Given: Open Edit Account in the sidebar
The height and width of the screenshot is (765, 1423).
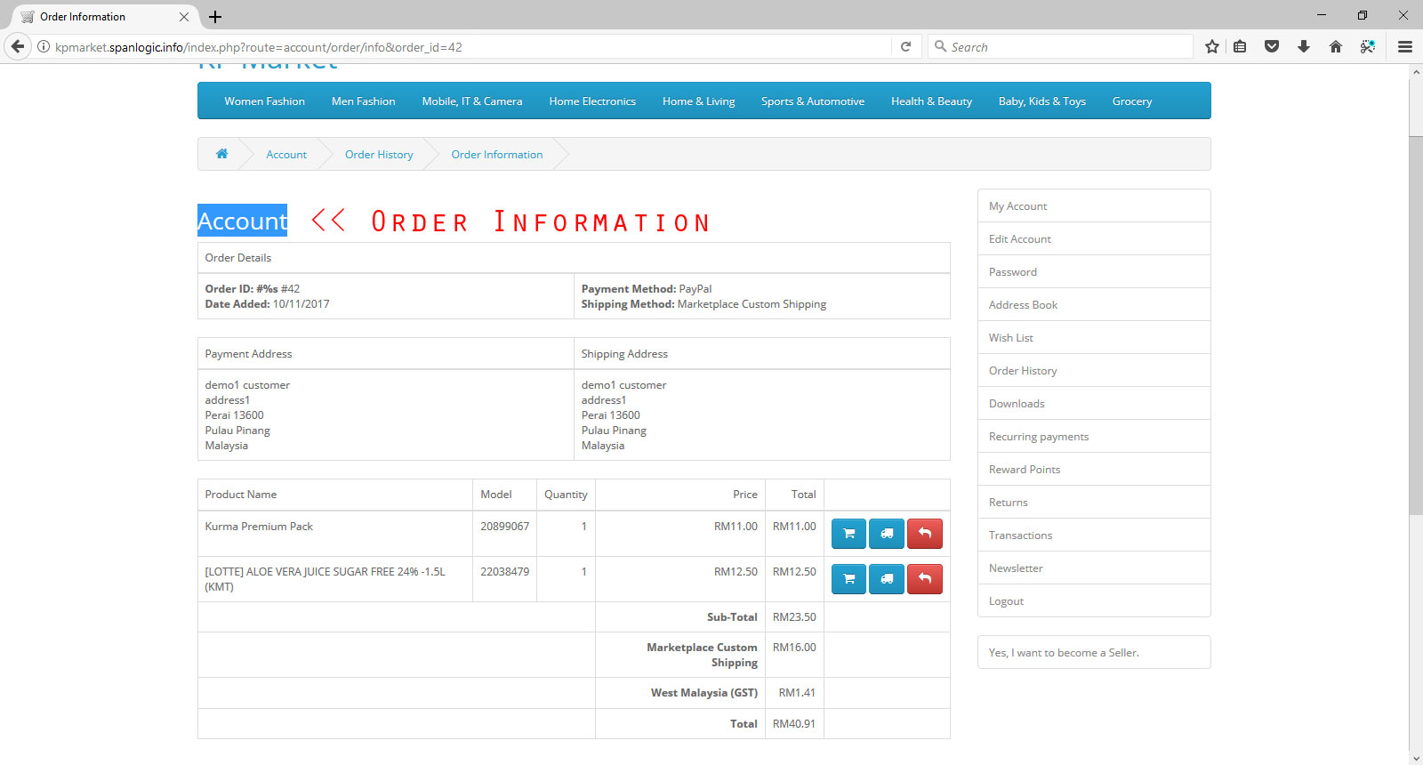Looking at the screenshot, I should [1094, 239].
